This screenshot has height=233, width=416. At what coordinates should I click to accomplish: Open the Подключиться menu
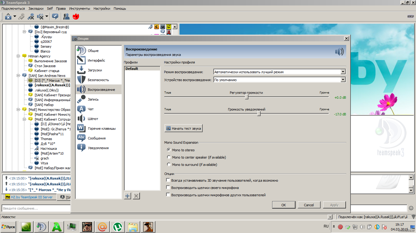(x=13, y=9)
